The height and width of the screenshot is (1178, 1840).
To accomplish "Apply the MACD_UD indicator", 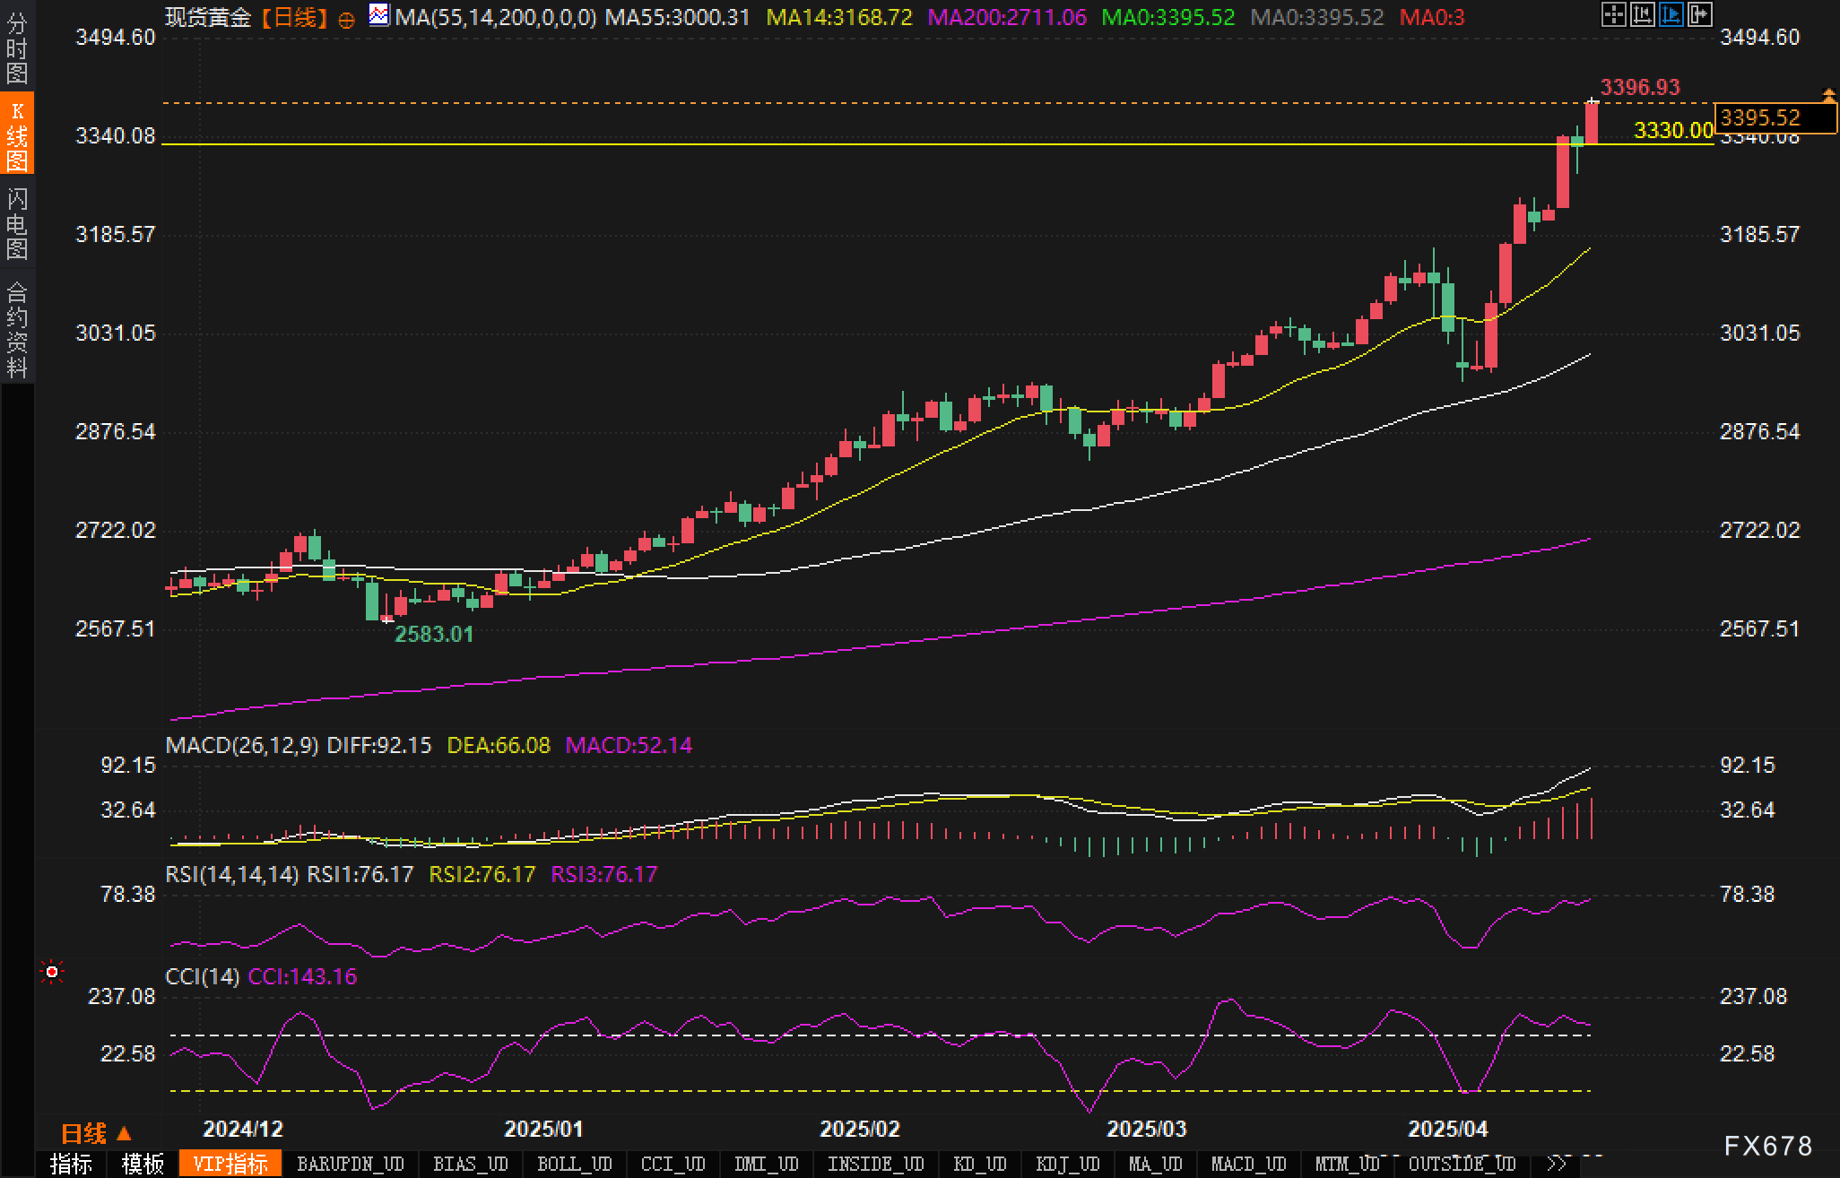I will 1248,1164.
